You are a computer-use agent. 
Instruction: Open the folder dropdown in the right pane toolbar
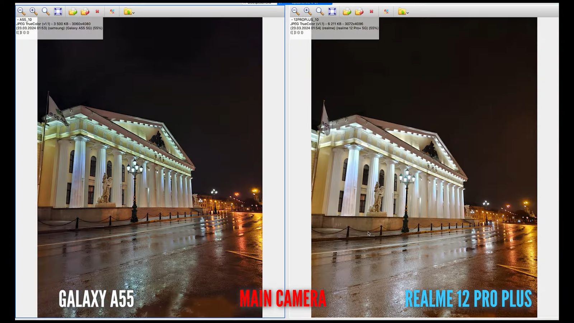pos(403,12)
